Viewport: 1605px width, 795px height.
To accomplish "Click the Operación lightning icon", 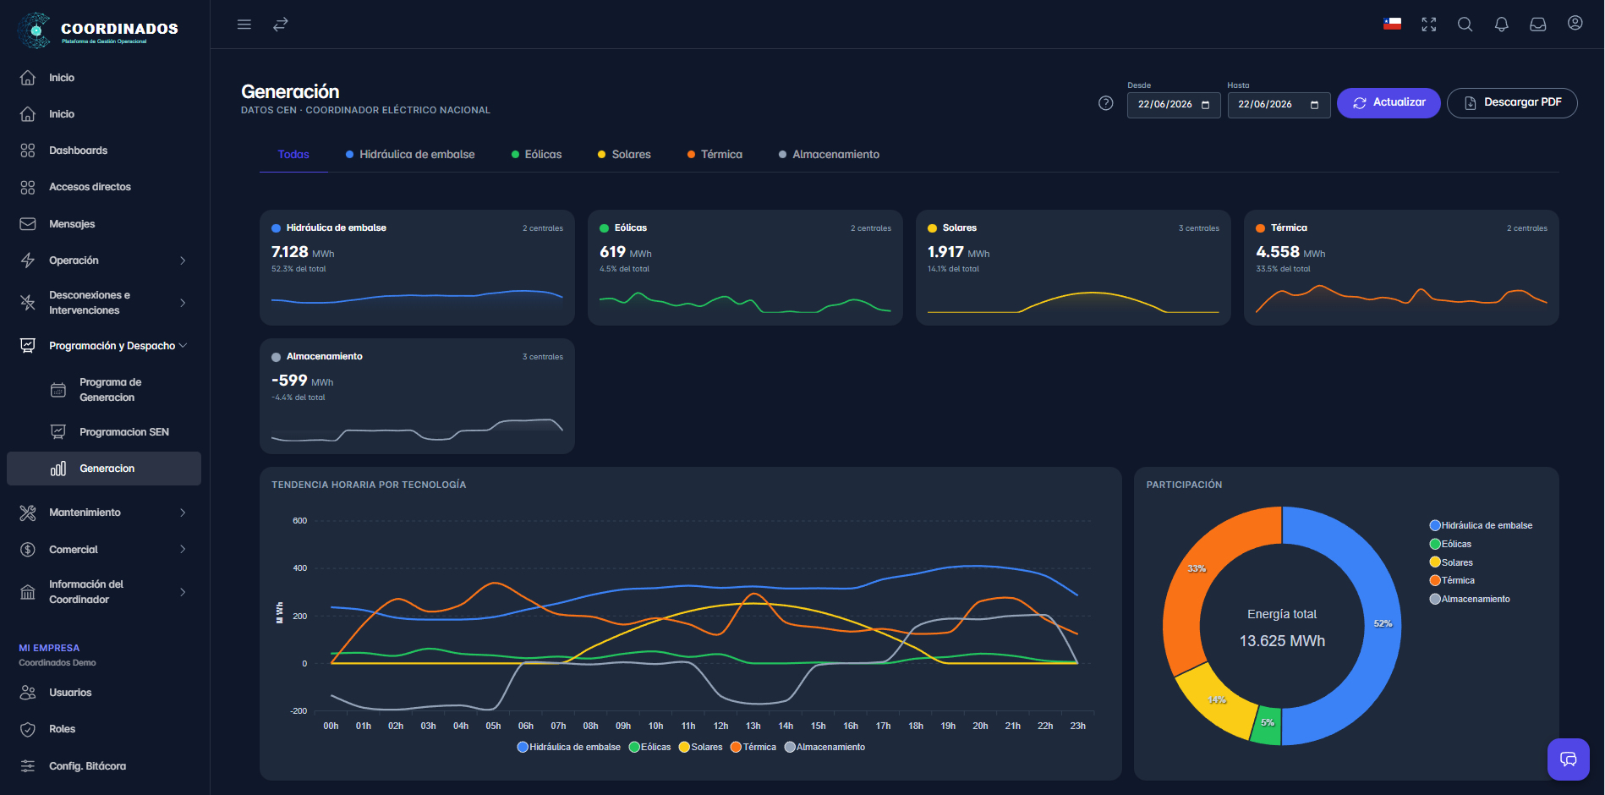I will tap(28, 260).
